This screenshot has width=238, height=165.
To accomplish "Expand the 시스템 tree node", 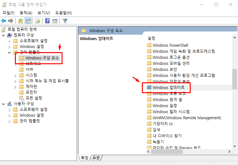I will [15, 76].
